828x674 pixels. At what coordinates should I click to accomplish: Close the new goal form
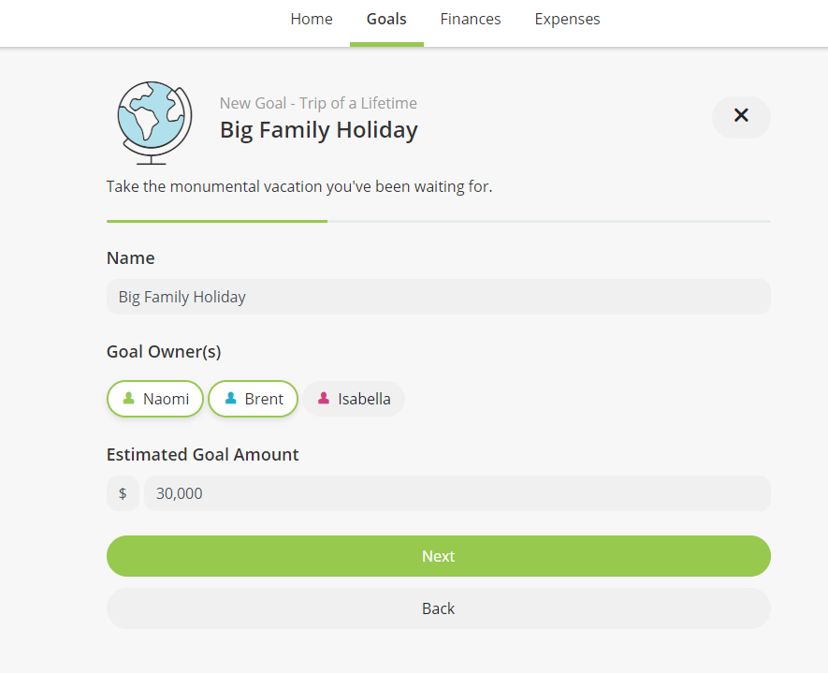point(741,117)
